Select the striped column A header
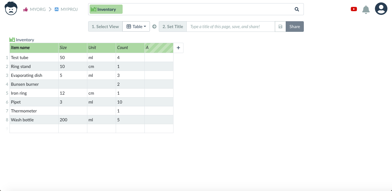 [x=159, y=48]
